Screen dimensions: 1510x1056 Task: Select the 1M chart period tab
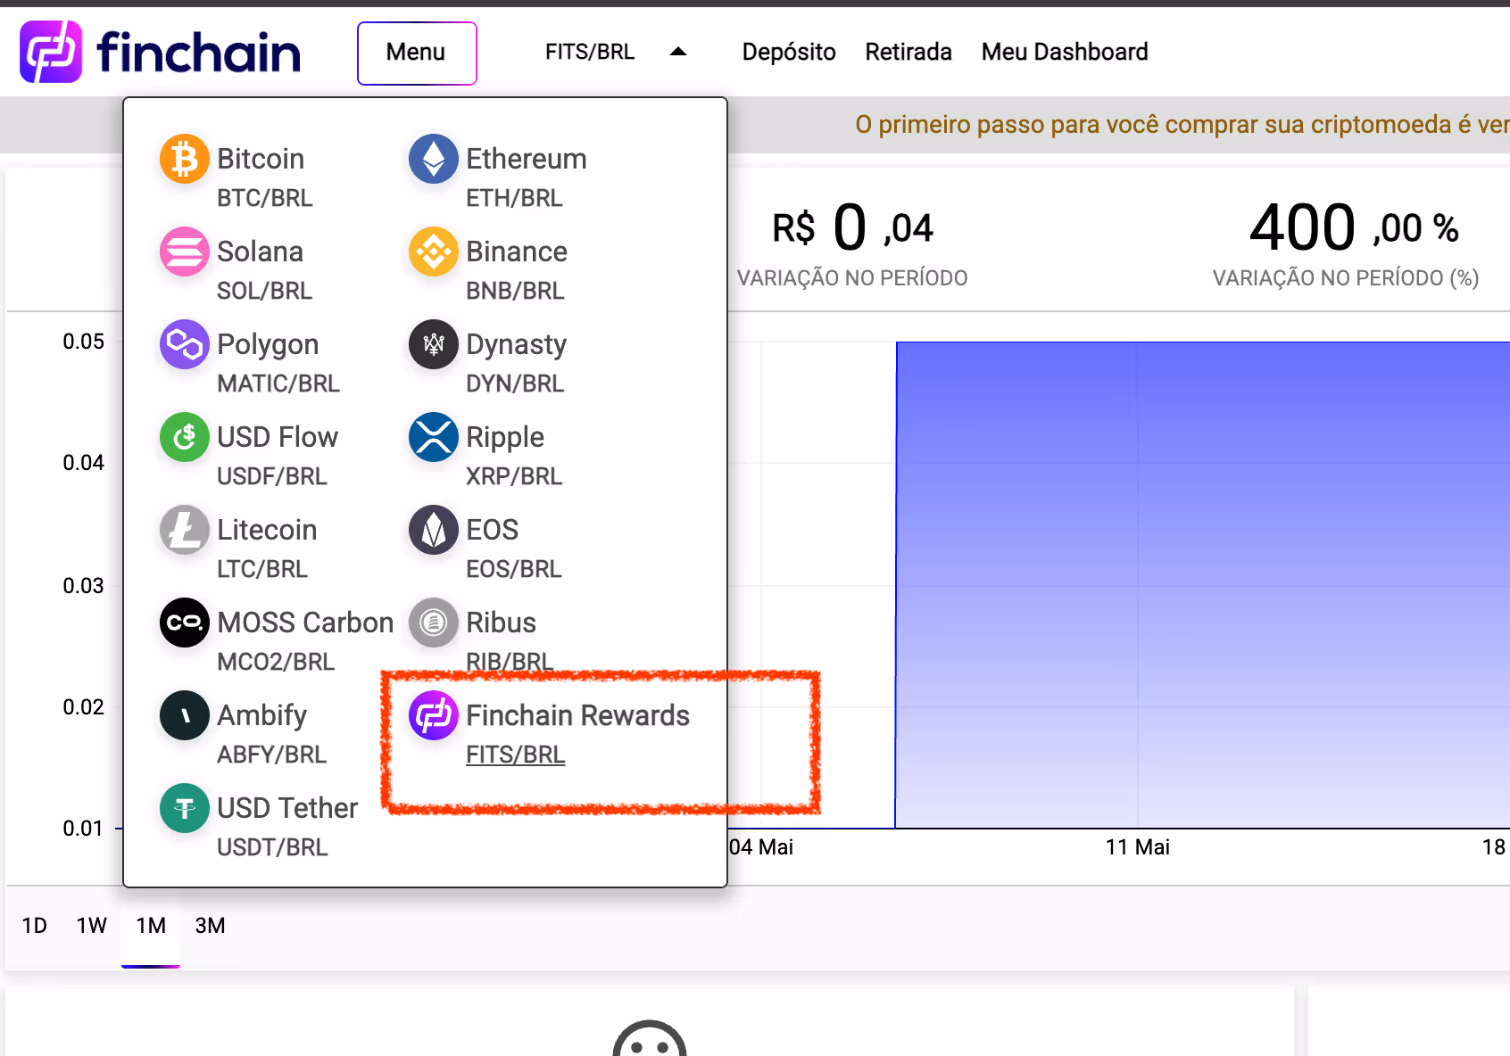(x=151, y=926)
